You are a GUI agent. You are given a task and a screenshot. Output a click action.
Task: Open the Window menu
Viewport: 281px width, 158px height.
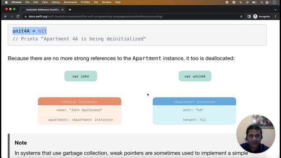coord(106,2)
